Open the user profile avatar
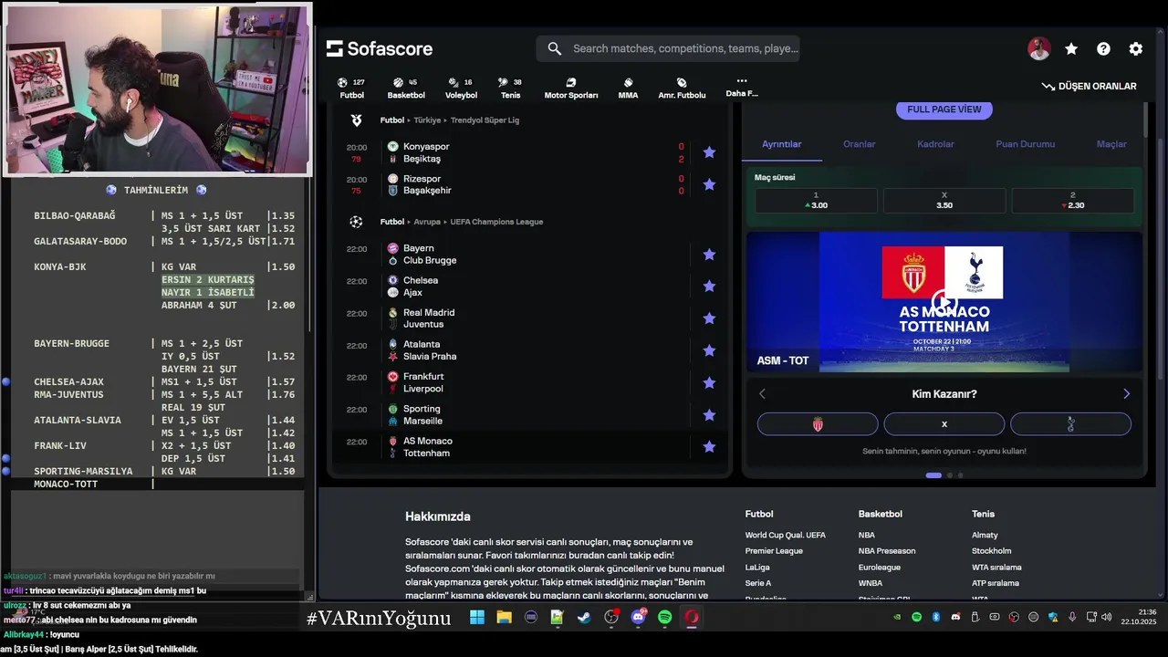 tap(1038, 49)
